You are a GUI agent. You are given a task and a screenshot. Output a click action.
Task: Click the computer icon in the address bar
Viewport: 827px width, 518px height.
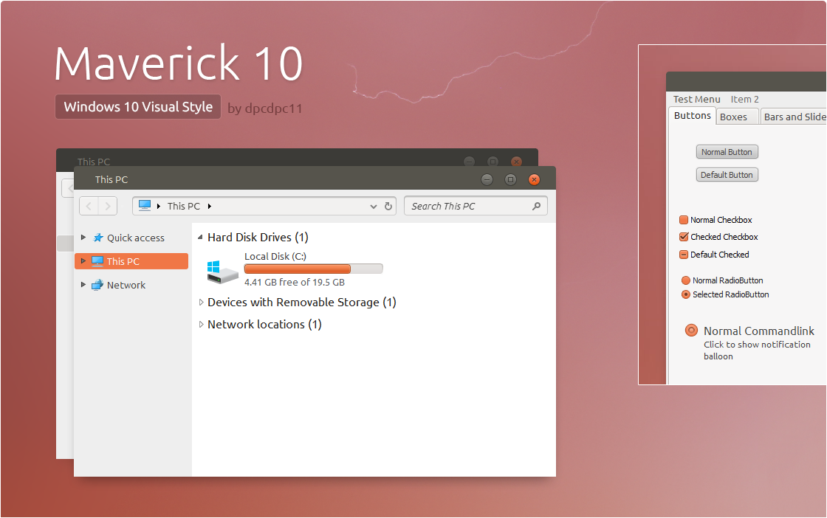[x=145, y=206]
